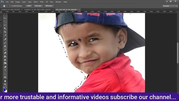Enable Scroll All Windows checkbox
Screen dimensions: 179x101
[10, 6]
